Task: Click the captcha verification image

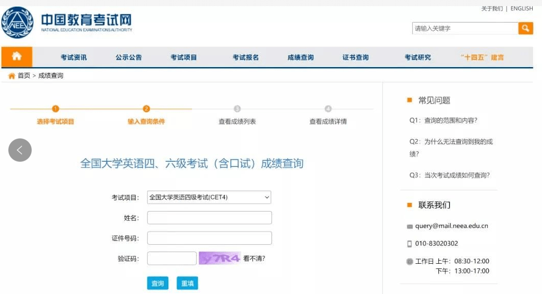Action: 220,258
